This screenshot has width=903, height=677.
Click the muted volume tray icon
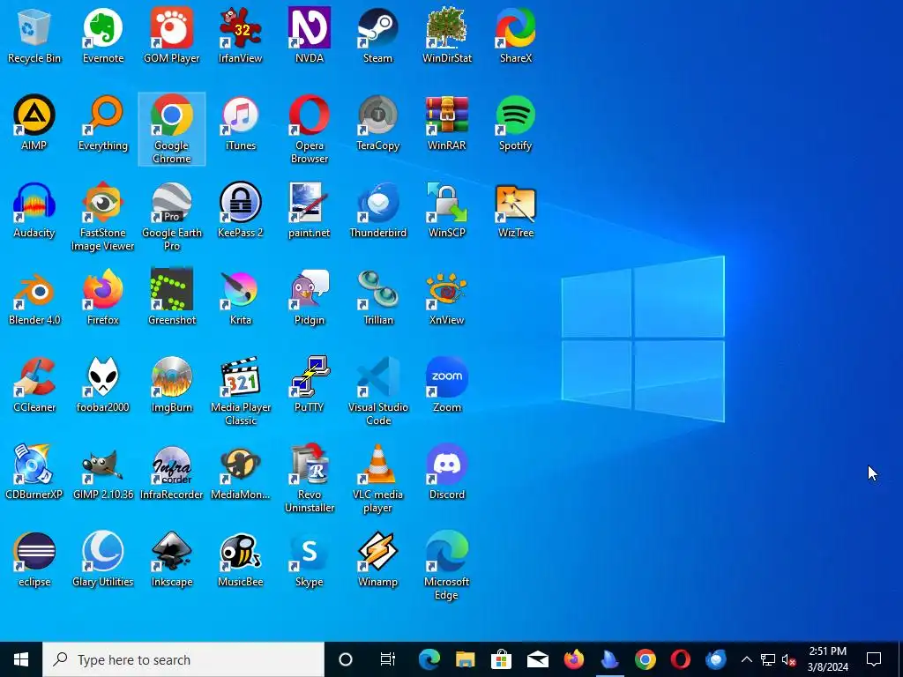pos(788,659)
